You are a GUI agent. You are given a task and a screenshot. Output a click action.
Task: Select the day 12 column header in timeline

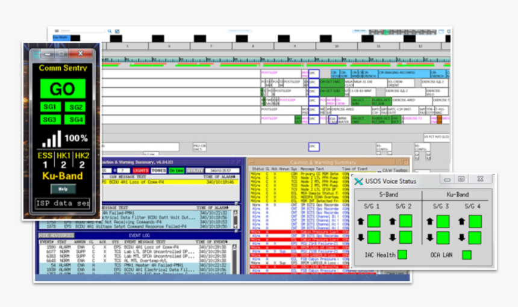pyautogui.click(x=420, y=46)
